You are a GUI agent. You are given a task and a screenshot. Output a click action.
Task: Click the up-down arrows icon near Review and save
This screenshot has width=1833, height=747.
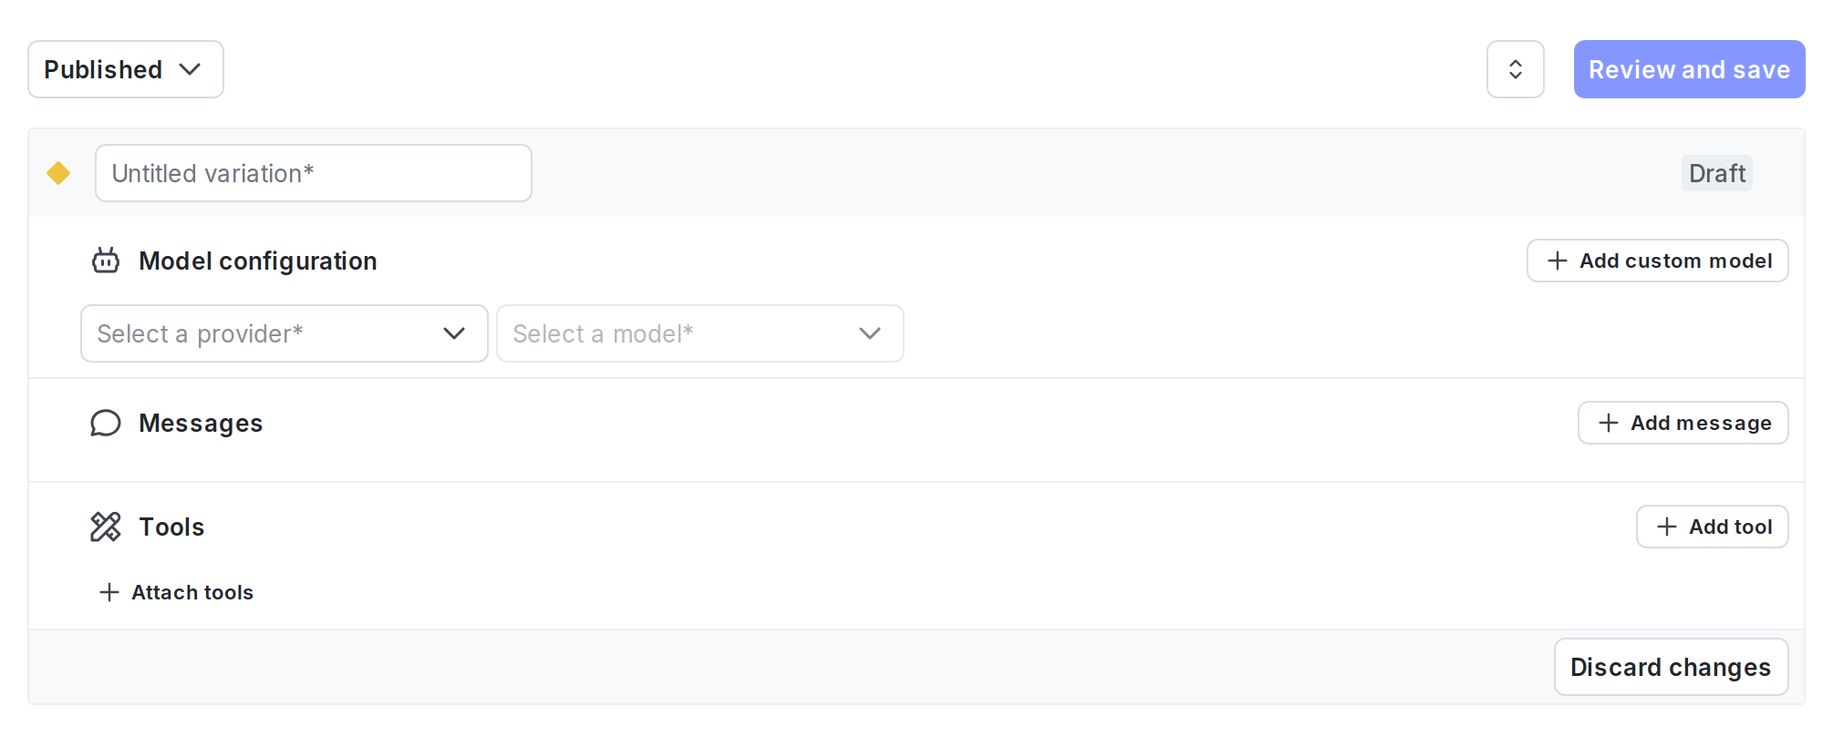tap(1515, 69)
